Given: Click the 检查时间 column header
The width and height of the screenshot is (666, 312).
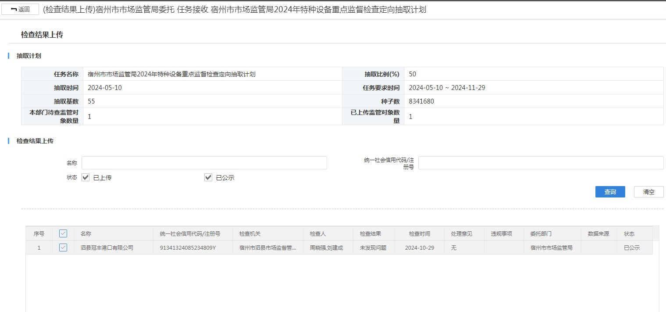Looking at the screenshot, I should click(x=420, y=234).
